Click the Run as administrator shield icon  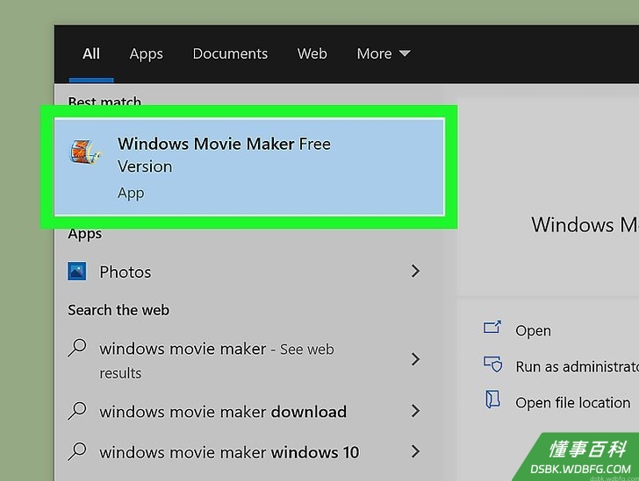(492, 364)
